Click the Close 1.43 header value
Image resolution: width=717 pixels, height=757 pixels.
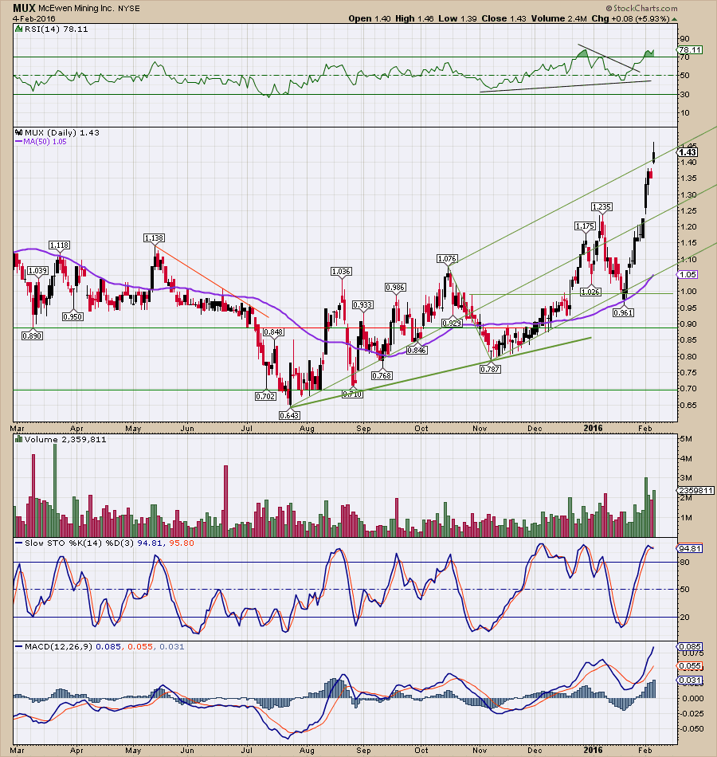[504, 19]
